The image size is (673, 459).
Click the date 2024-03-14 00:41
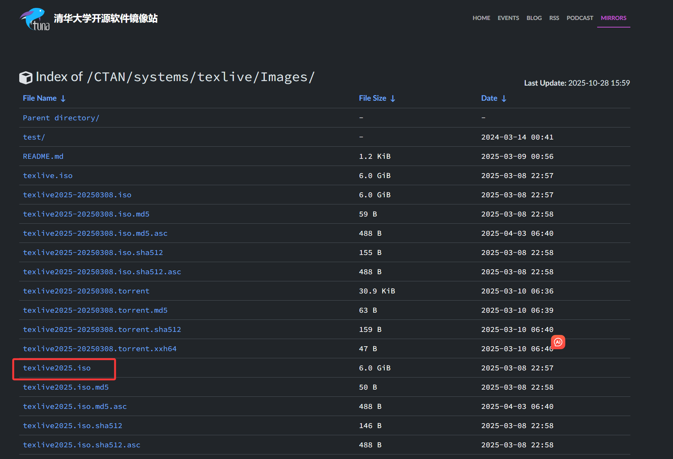(517, 137)
